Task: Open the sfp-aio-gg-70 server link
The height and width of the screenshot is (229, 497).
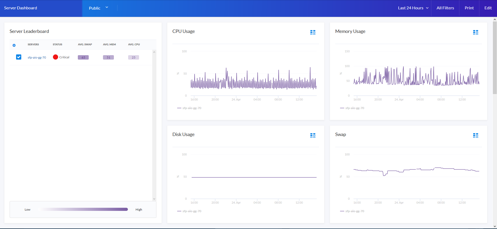Action: point(37,58)
